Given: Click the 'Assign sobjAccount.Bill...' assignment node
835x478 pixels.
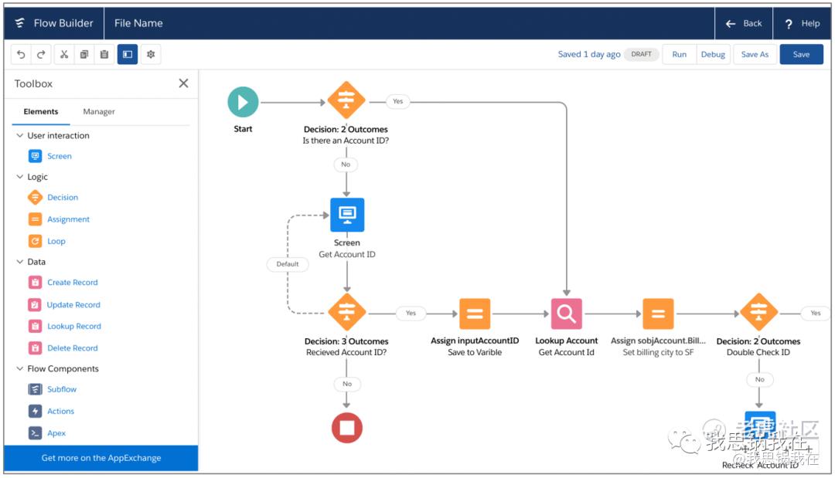Looking at the screenshot, I should pos(658,314).
